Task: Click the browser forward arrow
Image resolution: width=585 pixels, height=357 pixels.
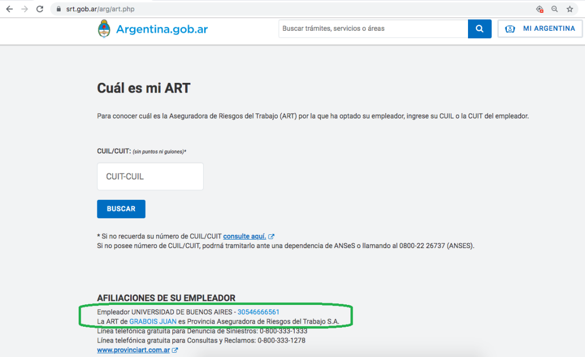Action: pos(24,9)
